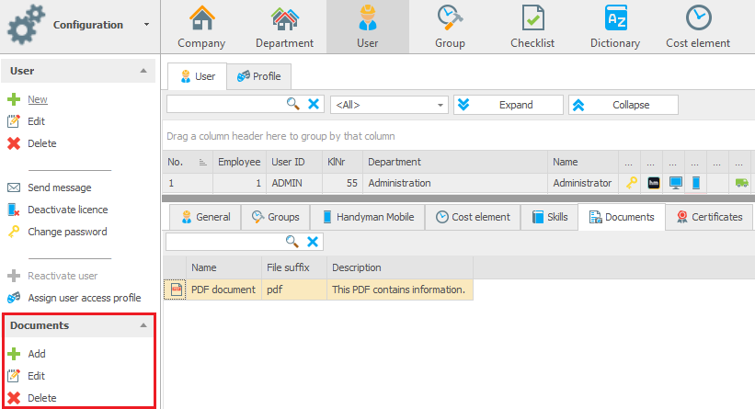755x409 pixels.
Task: Select the User module
Action: [368, 27]
